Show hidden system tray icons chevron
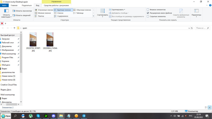212x119 pixels. [171, 116]
